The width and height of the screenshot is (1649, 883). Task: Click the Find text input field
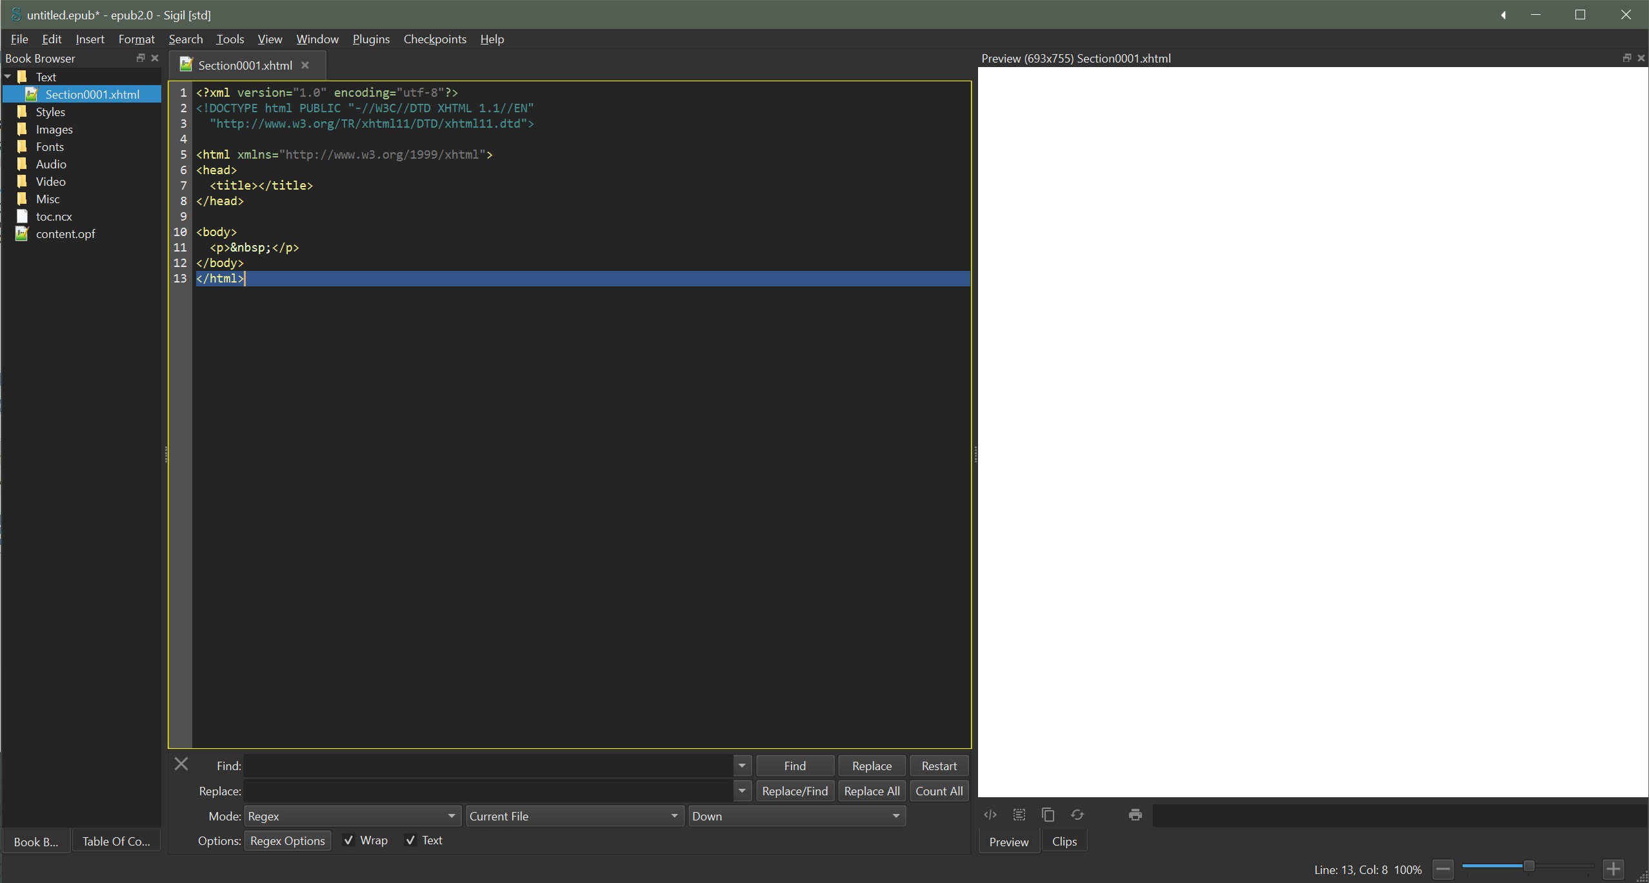click(488, 766)
